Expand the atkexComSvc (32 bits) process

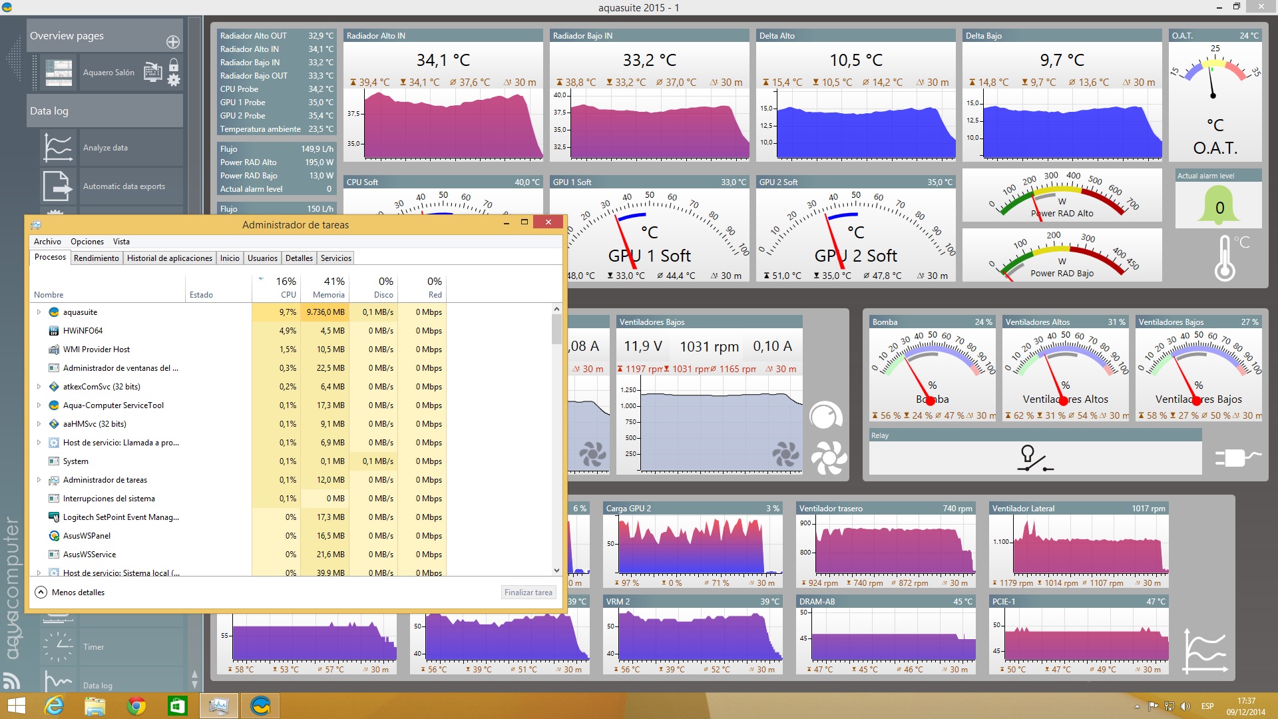pyautogui.click(x=39, y=387)
